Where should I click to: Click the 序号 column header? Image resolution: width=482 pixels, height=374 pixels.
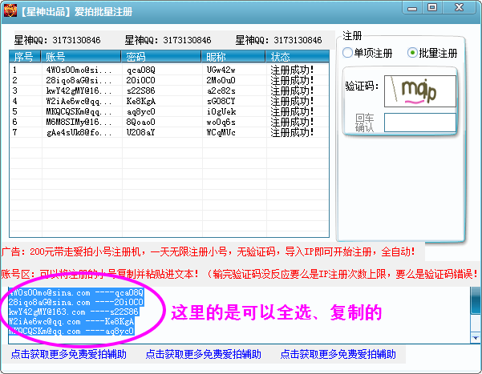click(25, 57)
